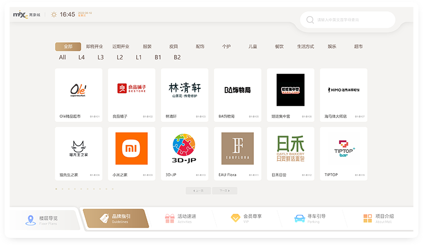The height and width of the screenshot is (245, 423).
Task: Jump to second page indicator dot
Action: pyautogui.click(x=63, y=189)
